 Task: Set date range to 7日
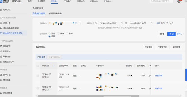tap(167, 23)
